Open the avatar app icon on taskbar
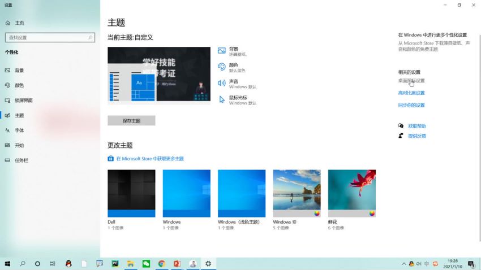Image resolution: width=481 pixels, height=270 pixels. pos(193,264)
